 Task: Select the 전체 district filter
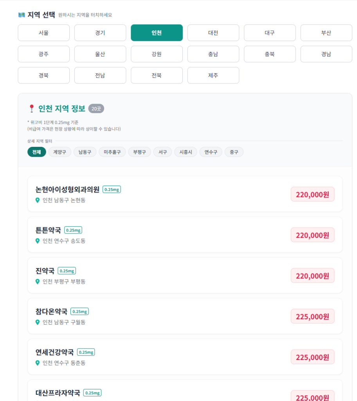[37, 152]
